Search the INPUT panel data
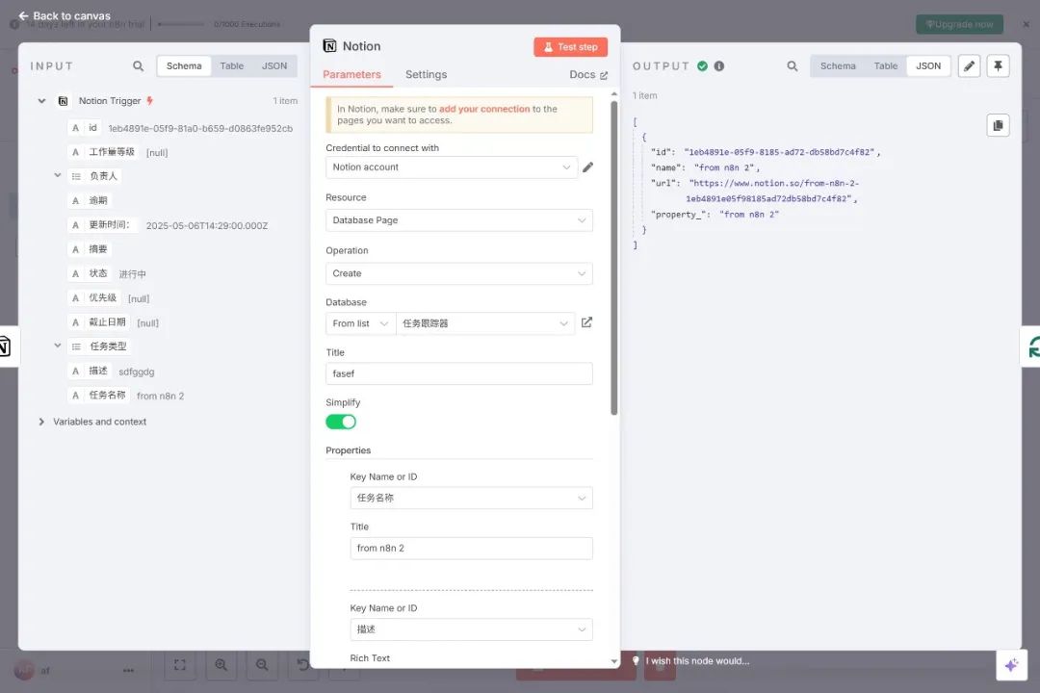This screenshot has width=1040, height=693. coord(138,65)
